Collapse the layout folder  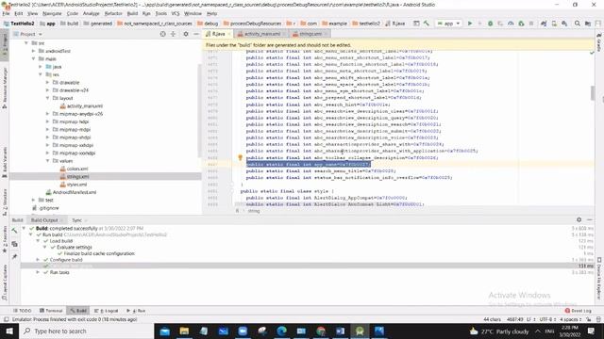point(48,98)
